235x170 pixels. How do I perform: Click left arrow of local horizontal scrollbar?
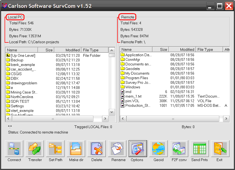8,119
